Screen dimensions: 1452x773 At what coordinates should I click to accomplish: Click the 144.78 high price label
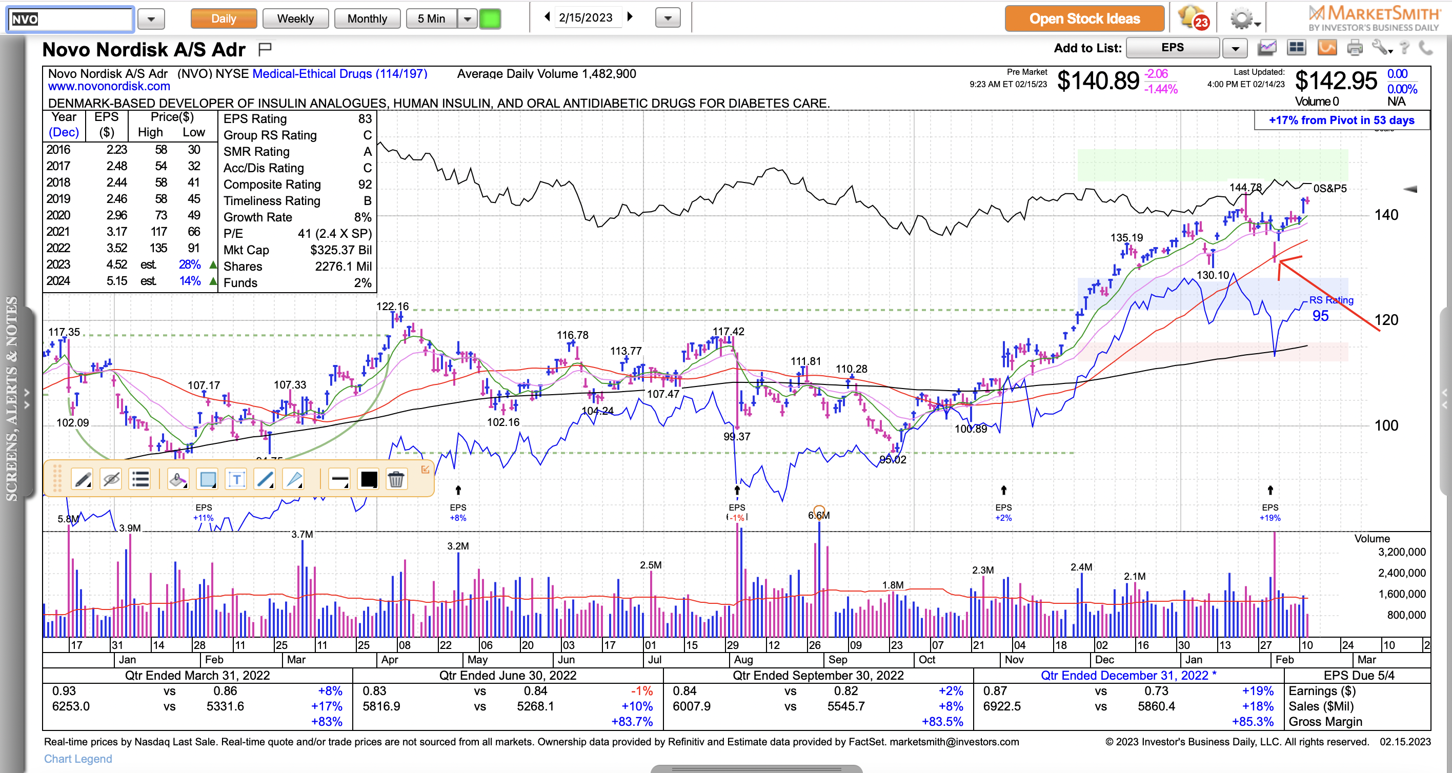click(x=1245, y=187)
